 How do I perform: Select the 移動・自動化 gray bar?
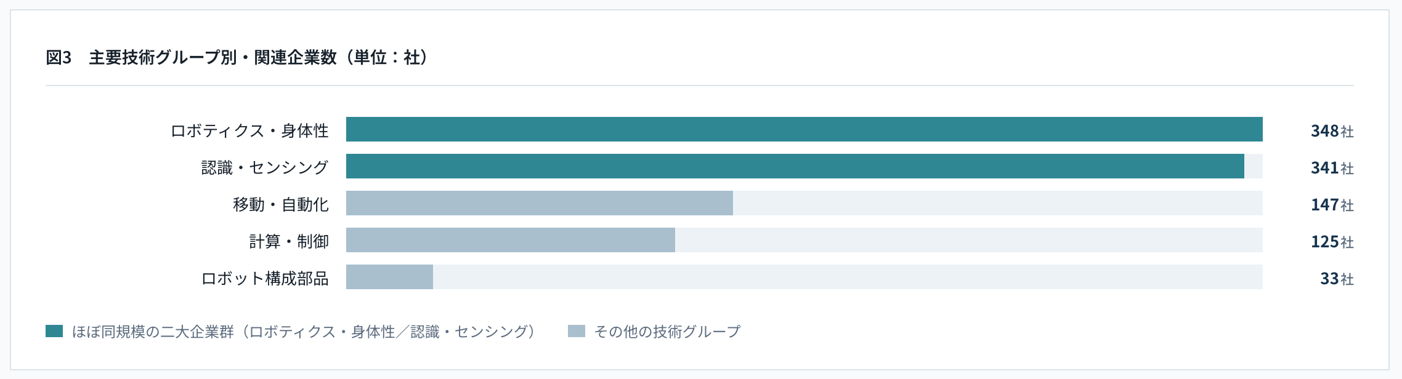coord(540,203)
